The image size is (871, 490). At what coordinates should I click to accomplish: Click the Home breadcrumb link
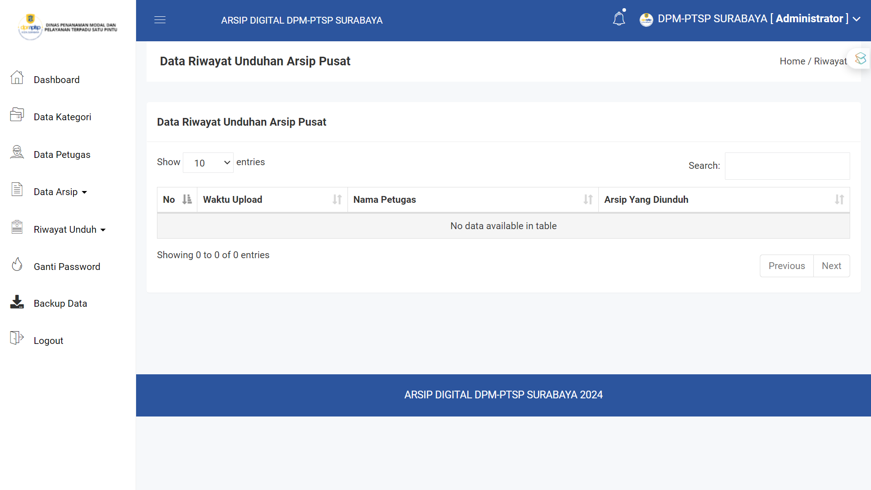pyautogui.click(x=792, y=61)
